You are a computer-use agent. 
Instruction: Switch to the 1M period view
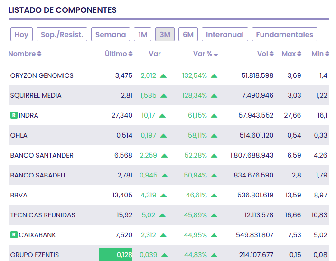tap(142, 34)
